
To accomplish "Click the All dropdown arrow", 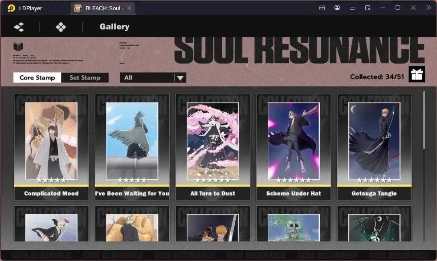I will click(x=180, y=78).
